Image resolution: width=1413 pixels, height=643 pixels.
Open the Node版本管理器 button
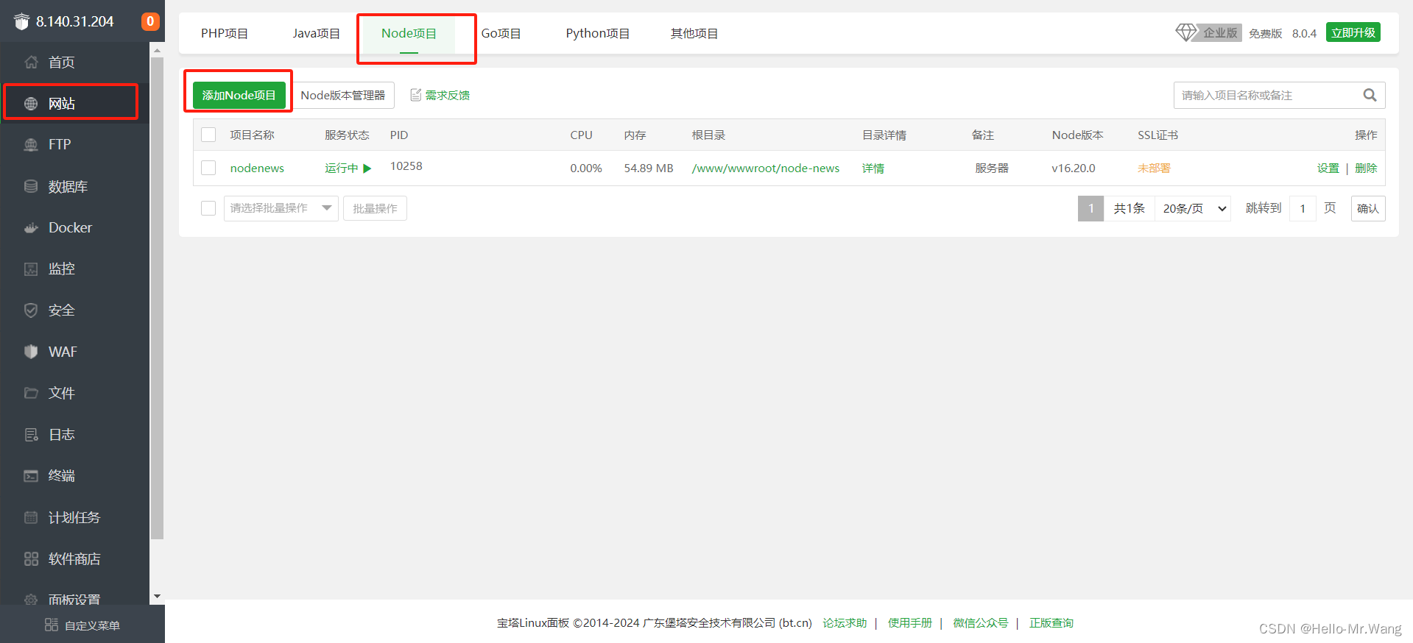(x=343, y=95)
